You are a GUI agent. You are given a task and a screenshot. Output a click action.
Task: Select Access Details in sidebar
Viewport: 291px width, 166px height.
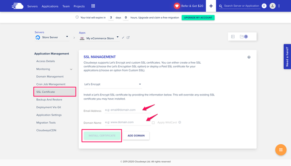[x=45, y=61]
